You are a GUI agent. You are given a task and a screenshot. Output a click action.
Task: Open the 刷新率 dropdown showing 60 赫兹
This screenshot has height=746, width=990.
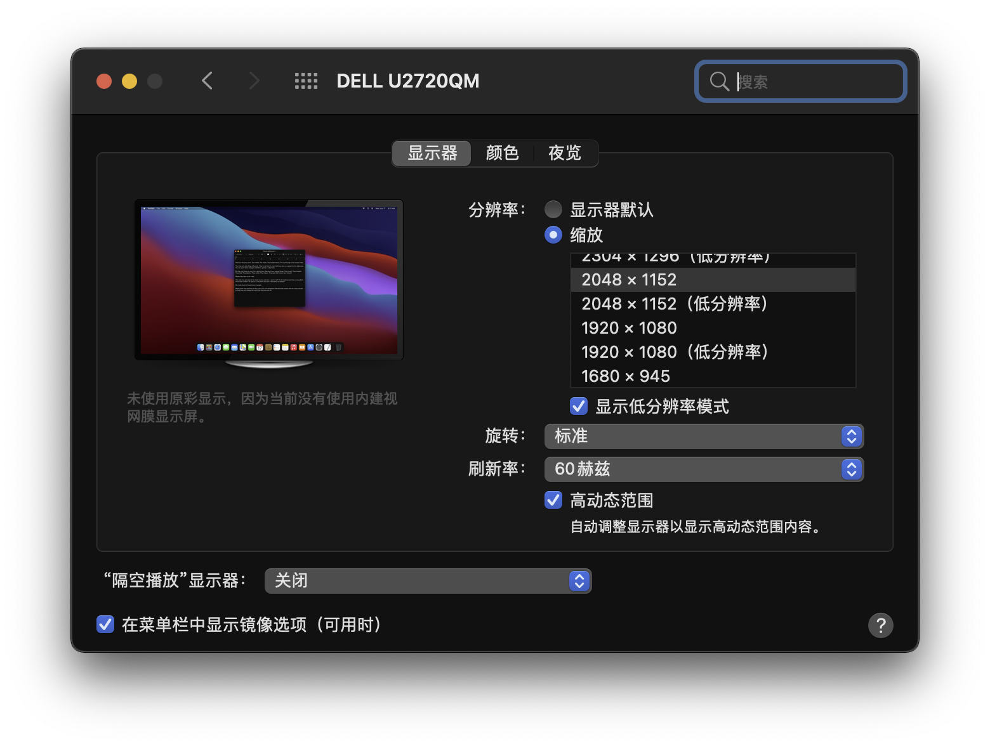tap(703, 469)
